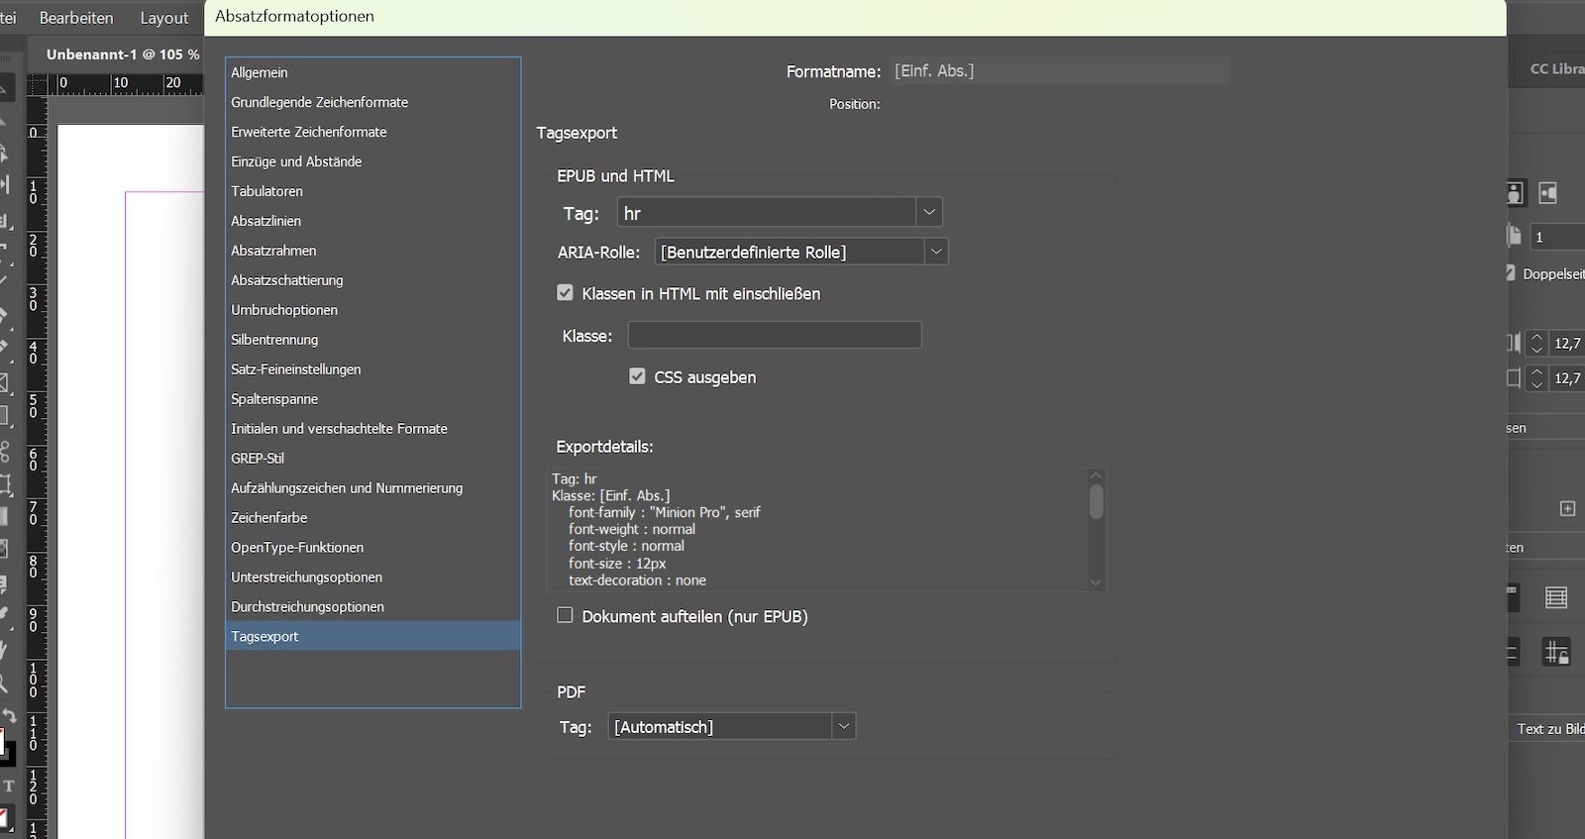
Task: Open the PDF Tag dropdown
Action: point(843,726)
